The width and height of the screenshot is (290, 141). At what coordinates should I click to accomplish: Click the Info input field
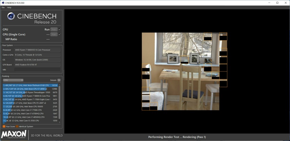tap(37, 70)
